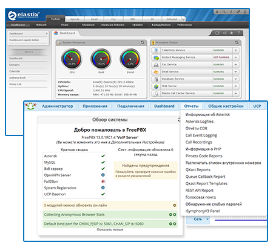Click the Fail2Ban status icon
Viewport: 273px width, 248px height.
pos(103,181)
